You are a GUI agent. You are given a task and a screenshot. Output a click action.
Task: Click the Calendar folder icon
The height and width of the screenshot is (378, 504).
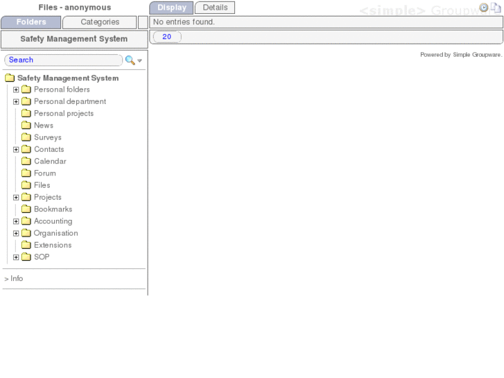[26, 161]
